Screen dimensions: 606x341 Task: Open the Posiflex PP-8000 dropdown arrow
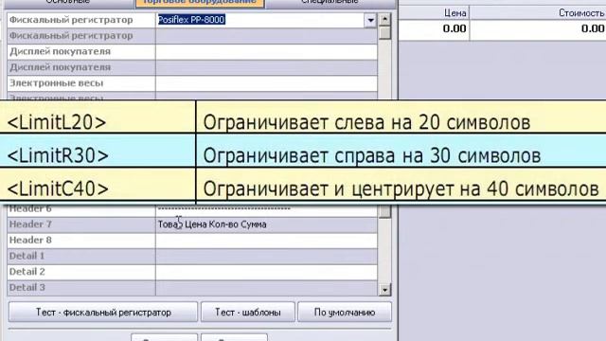pyautogui.click(x=370, y=20)
